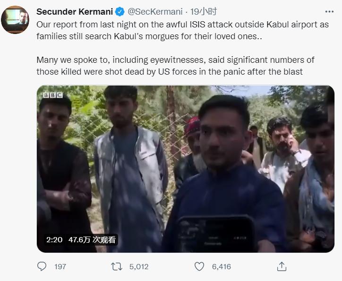Open the Secunder Kermani display name link
Image resolution: width=342 pixels, height=281 pixels.
coord(75,11)
